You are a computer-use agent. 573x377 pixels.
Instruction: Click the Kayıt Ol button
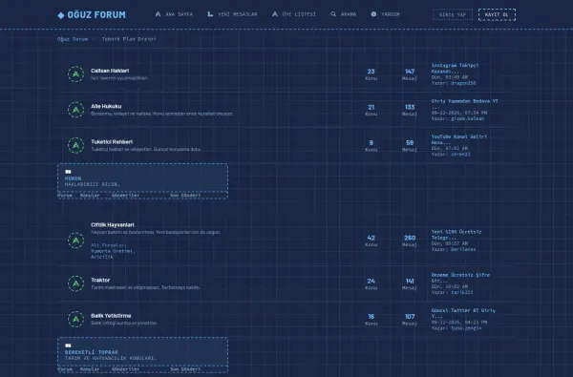coord(497,14)
